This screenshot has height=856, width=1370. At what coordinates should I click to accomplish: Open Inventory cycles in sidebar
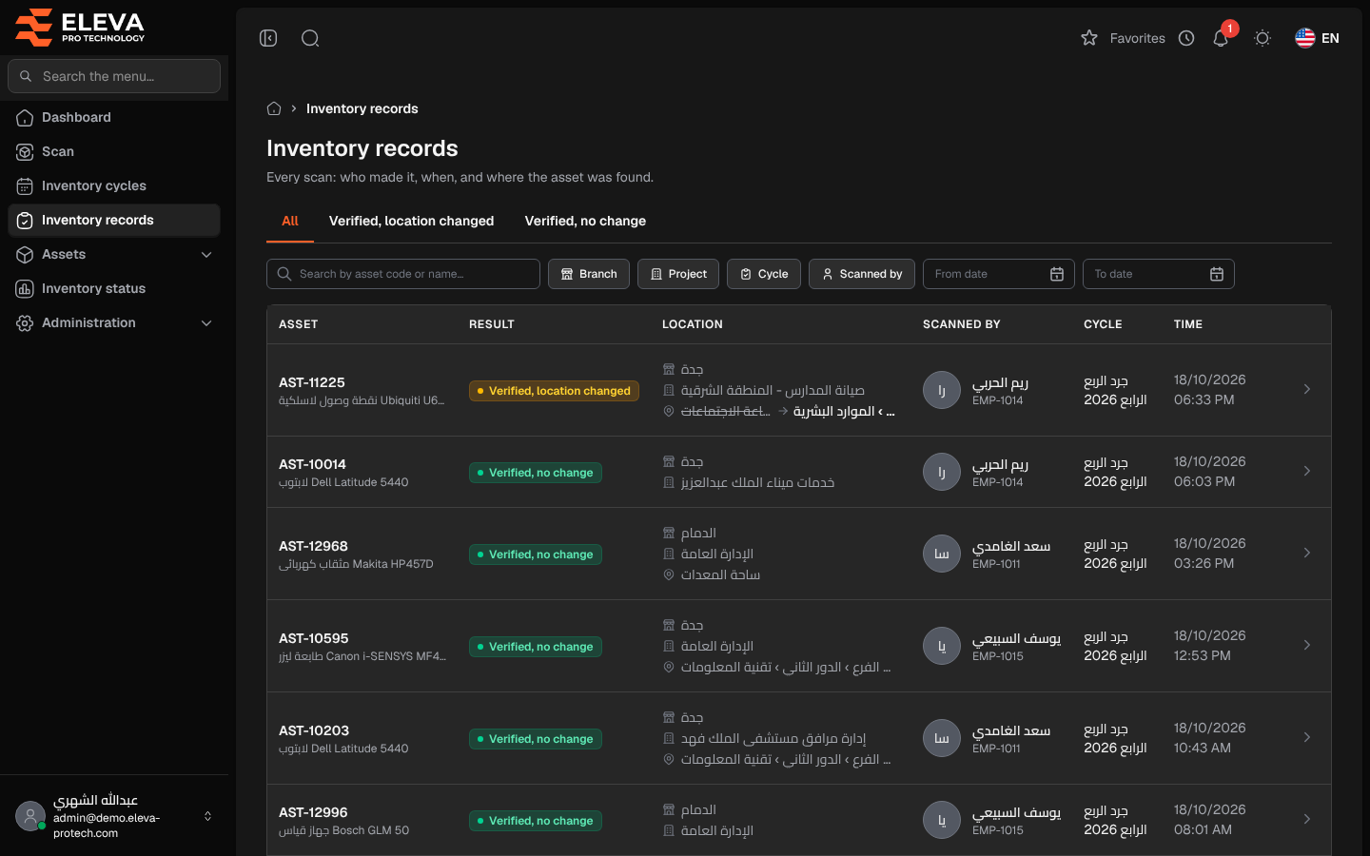114,185
